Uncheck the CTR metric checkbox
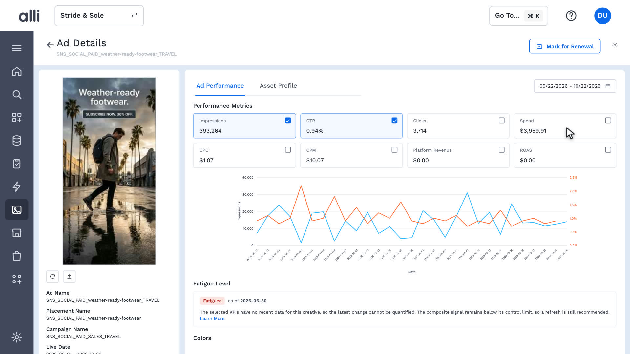The image size is (630, 354). 394,121
